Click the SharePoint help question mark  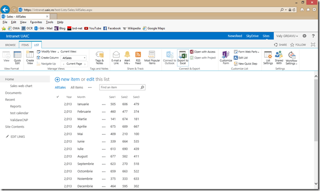(313, 36)
